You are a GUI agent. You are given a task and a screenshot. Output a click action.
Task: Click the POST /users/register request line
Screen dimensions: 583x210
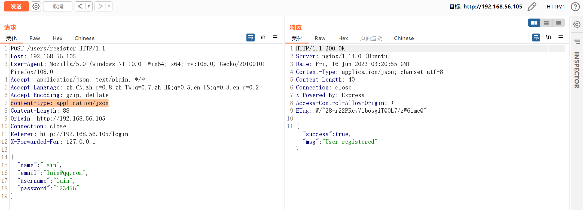[58, 49]
